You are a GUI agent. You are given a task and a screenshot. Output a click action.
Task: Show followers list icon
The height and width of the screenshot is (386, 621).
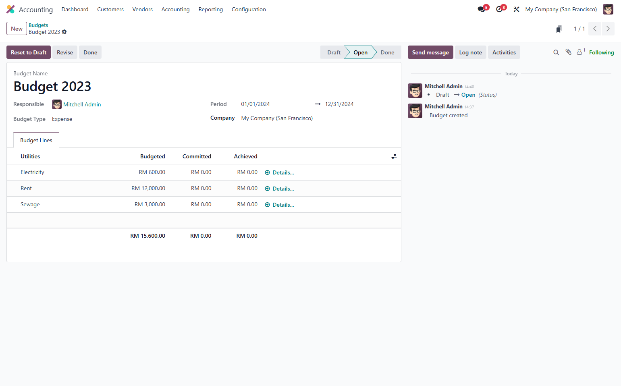pos(580,52)
